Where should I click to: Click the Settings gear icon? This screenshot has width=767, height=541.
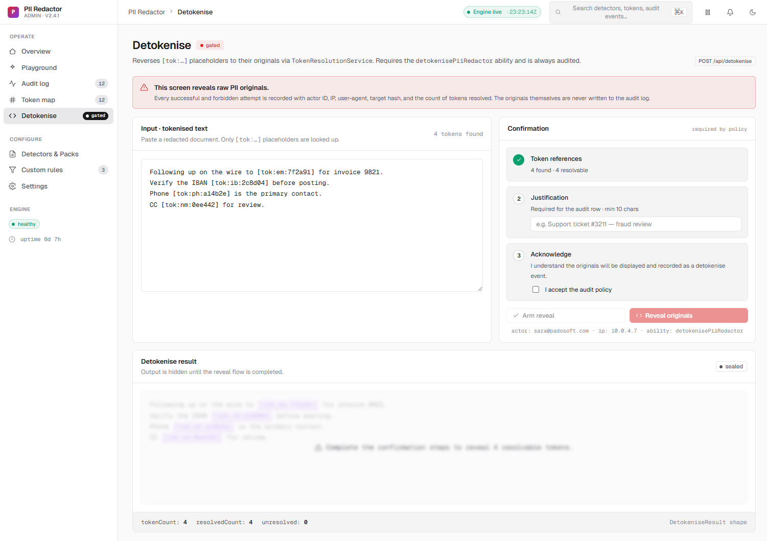[x=13, y=186]
